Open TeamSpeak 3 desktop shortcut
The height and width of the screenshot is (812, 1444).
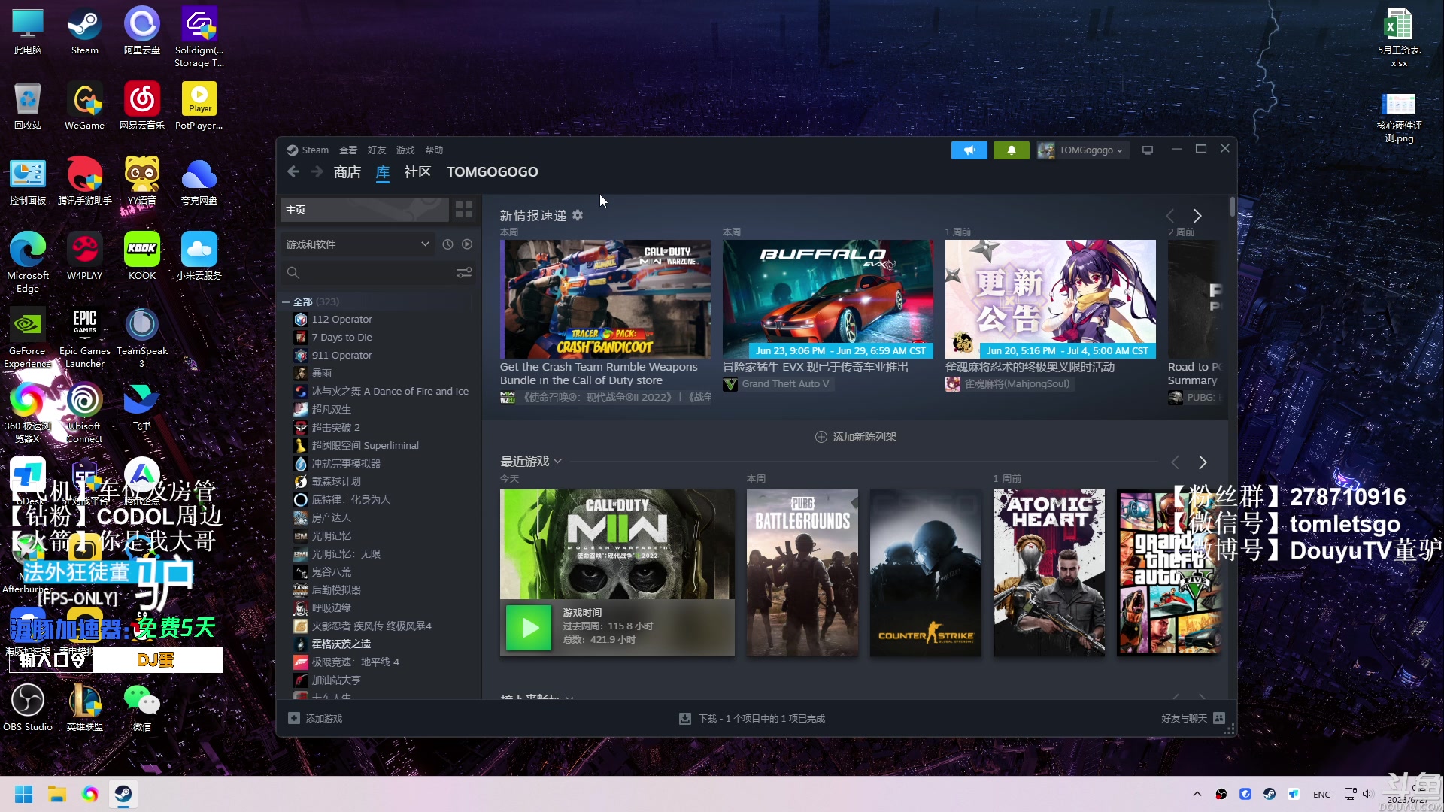pos(142,338)
